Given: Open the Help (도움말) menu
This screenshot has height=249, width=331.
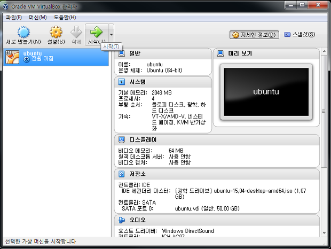Looking at the screenshot, I should click(65, 17).
